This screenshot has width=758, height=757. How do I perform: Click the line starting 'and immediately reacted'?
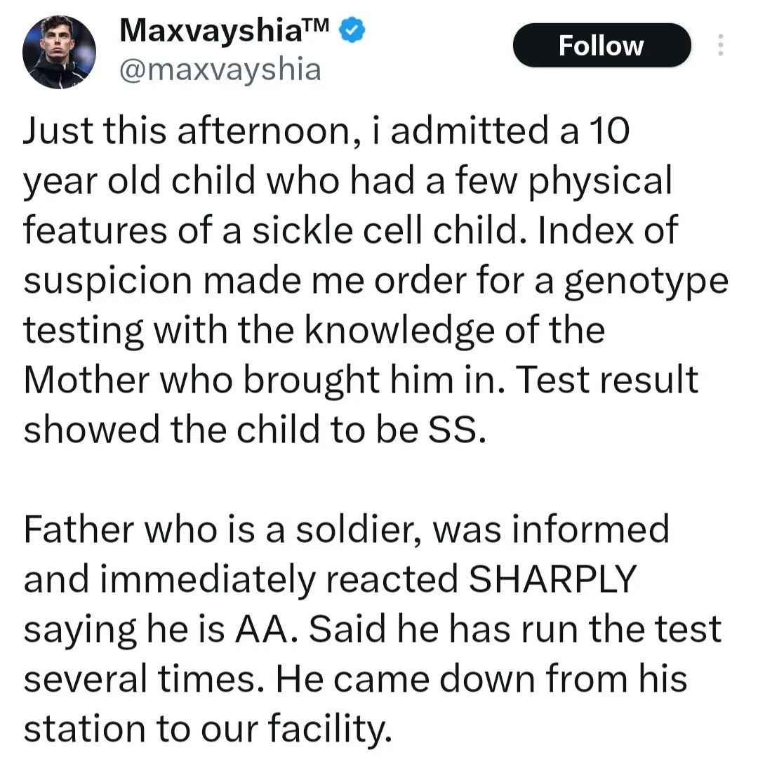330,580
